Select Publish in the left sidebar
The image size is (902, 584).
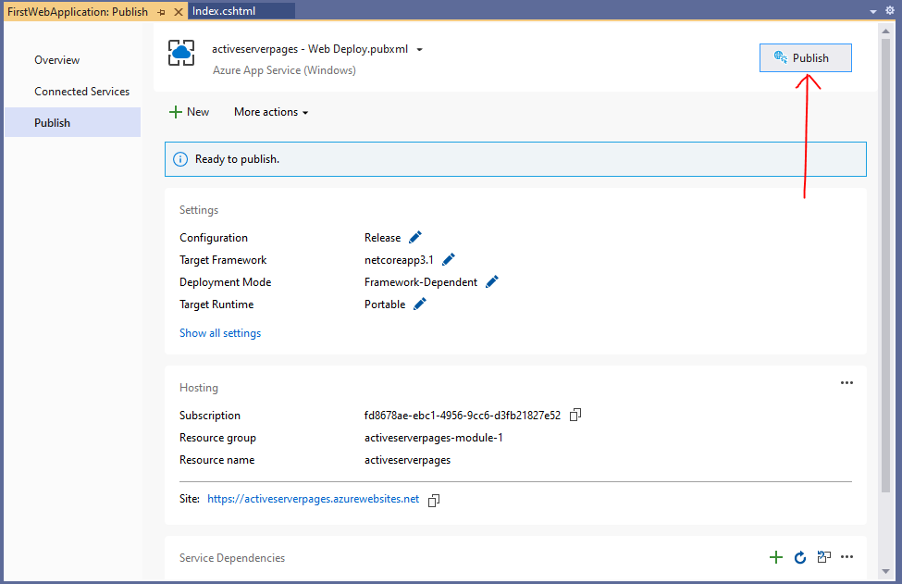coord(72,122)
